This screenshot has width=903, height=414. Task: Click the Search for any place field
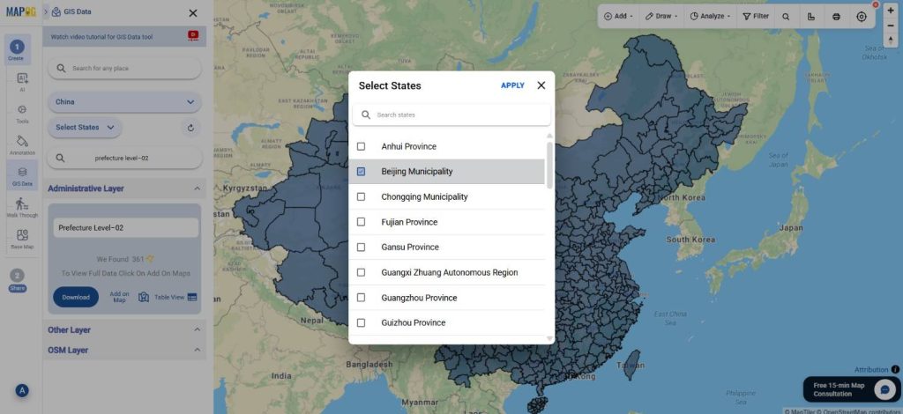click(124, 68)
